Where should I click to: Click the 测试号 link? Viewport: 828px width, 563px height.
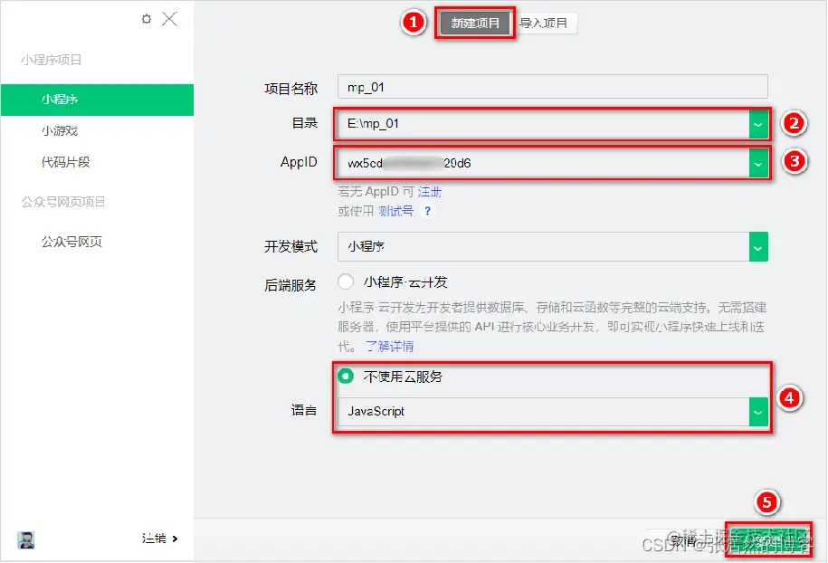[x=396, y=211]
